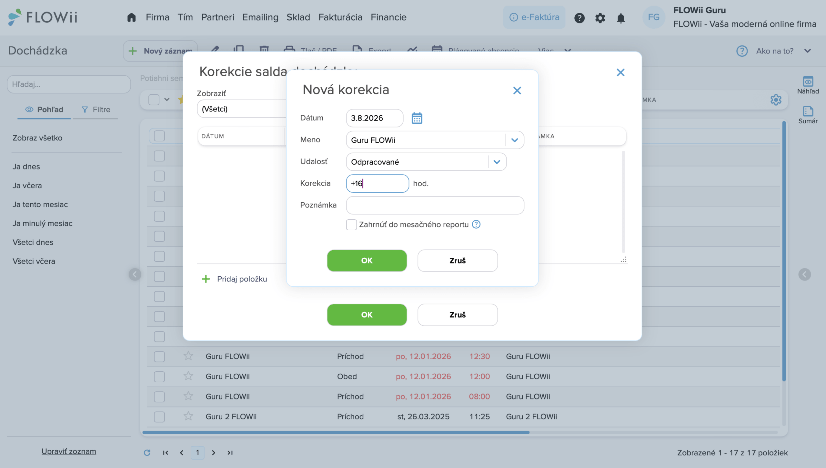Open the FG user avatar
826x468 pixels.
(653, 17)
